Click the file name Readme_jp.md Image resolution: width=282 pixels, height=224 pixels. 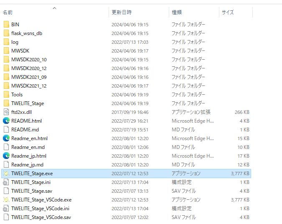tap(27, 165)
